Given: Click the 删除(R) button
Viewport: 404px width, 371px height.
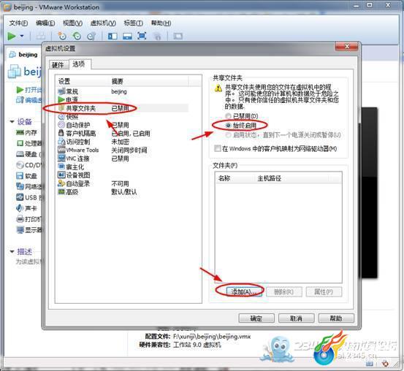Looking at the screenshot, I should coord(284,292).
